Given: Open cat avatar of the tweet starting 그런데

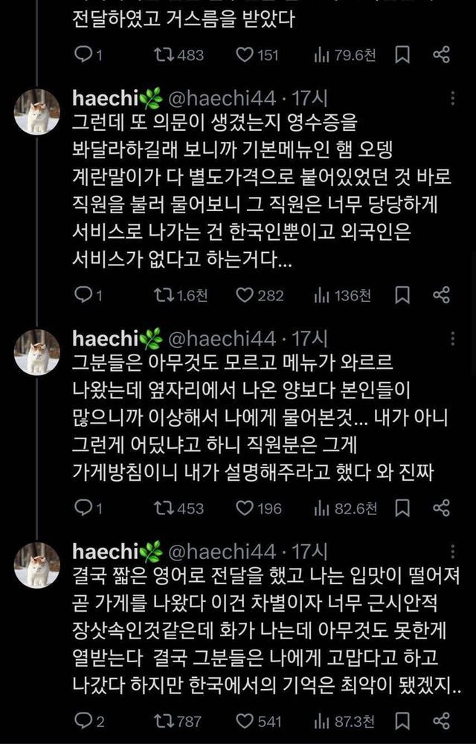Looking at the screenshot, I should (37, 111).
